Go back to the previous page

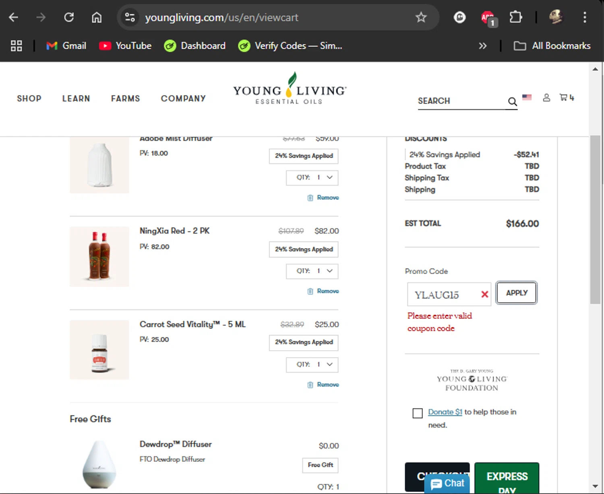coord(14,17)
